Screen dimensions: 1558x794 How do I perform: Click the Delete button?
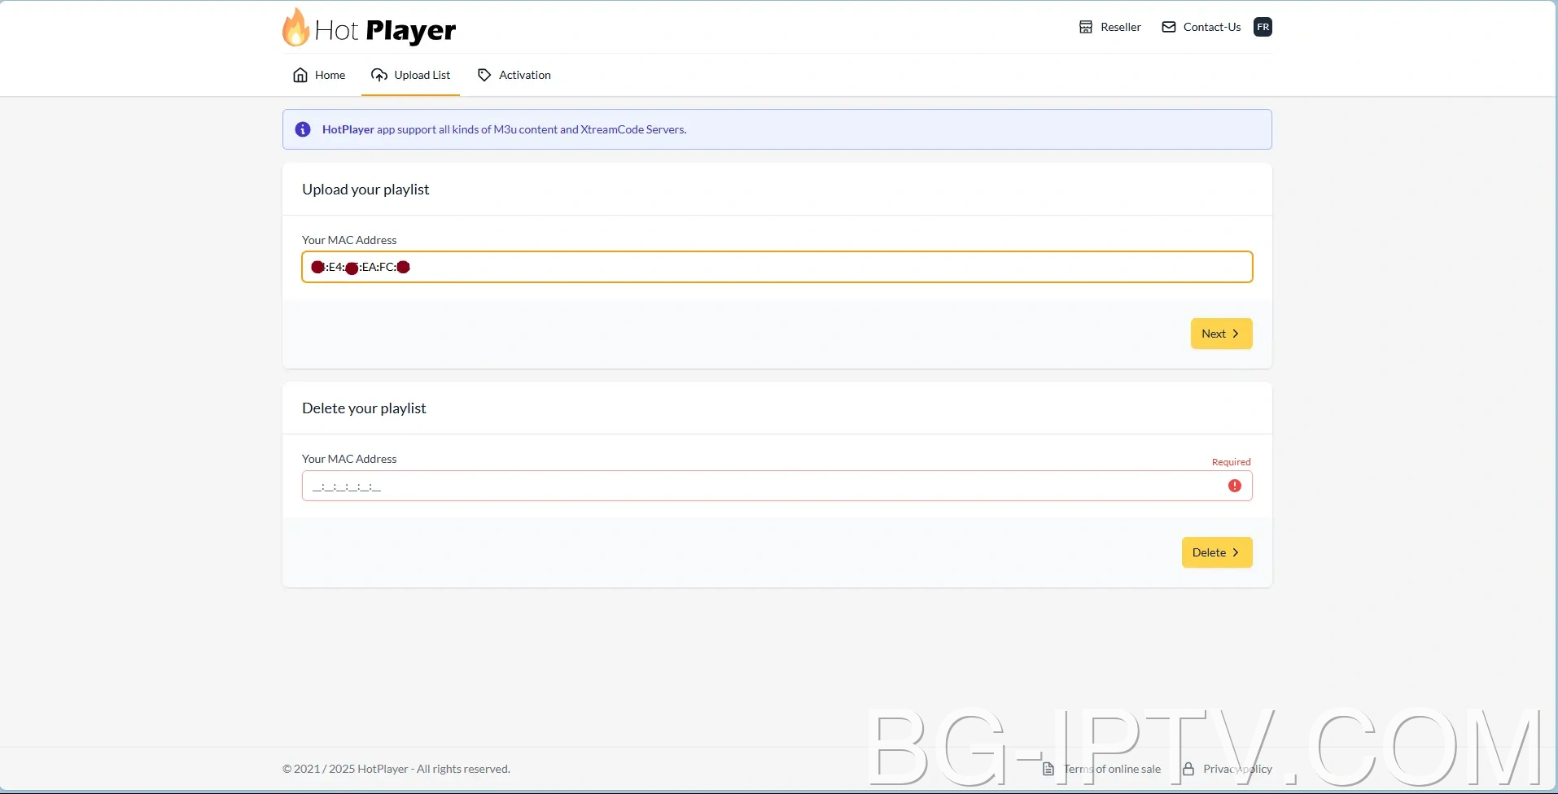(x=1217, y=552)
